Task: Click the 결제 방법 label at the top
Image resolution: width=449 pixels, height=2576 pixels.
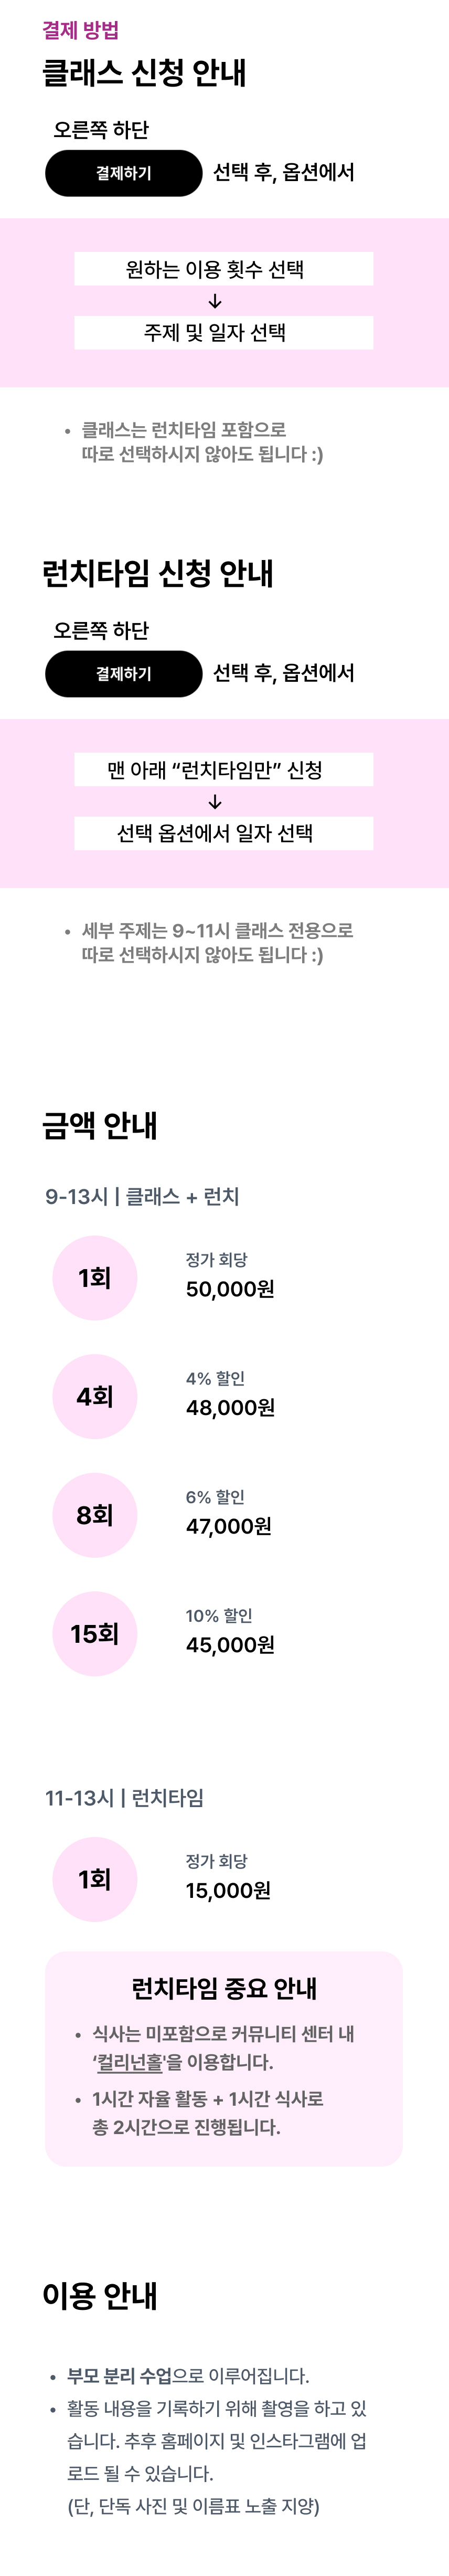Action: pos(80,30)
